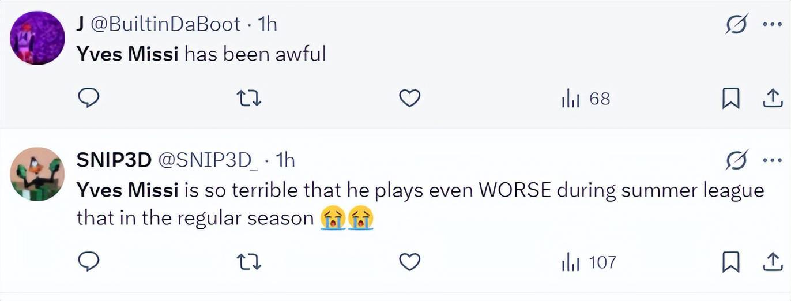The height and width of the screenshot is (301, 791).
Task: Click BuiltinDaBoot's purple profile avatar
Action: pos(38,37)
